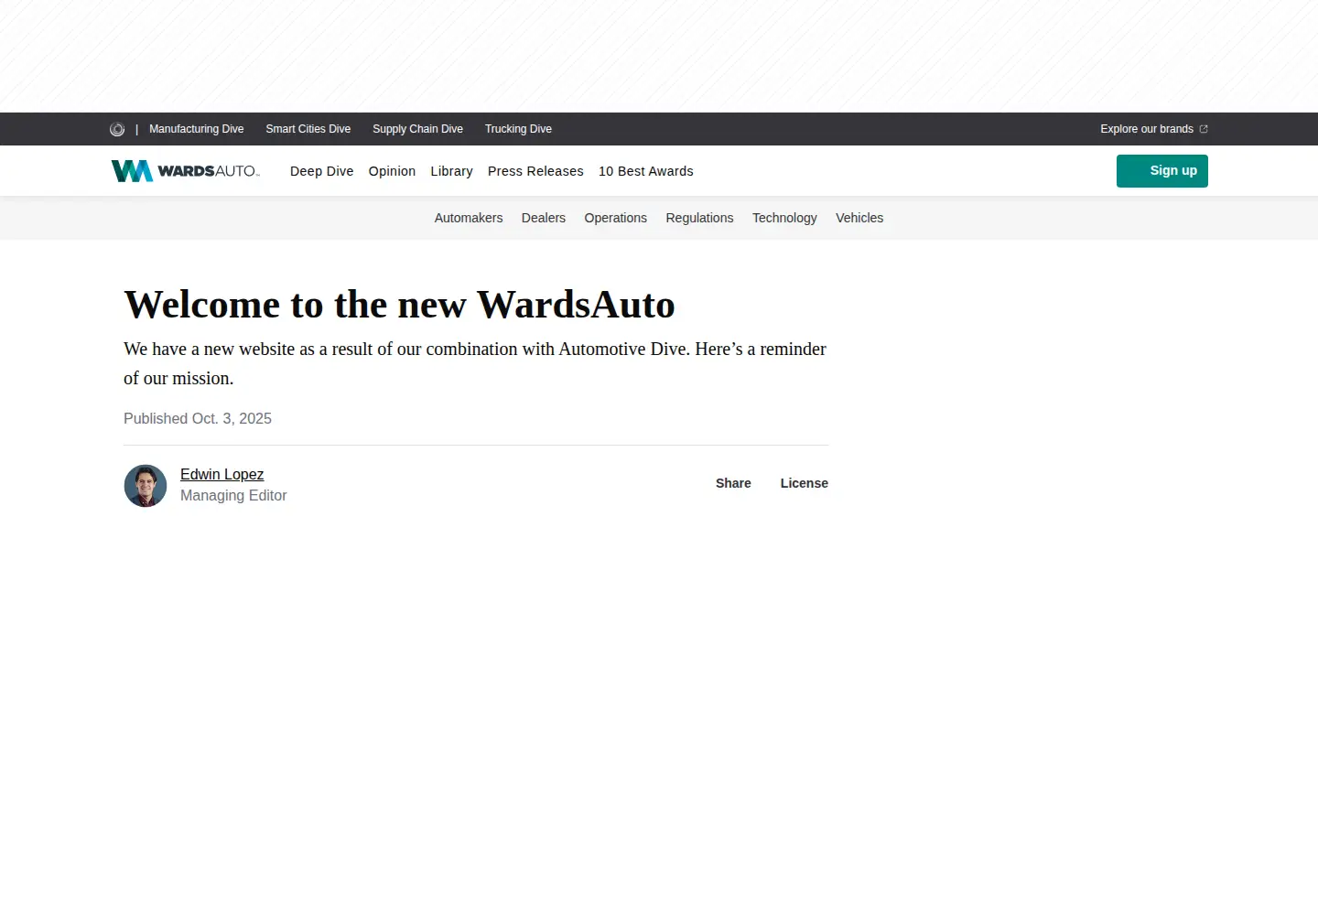Open the WardsAuto logo home link
Image resolution: width=1318 pixels, height=915 pixels.
click(x=186, y=171)
